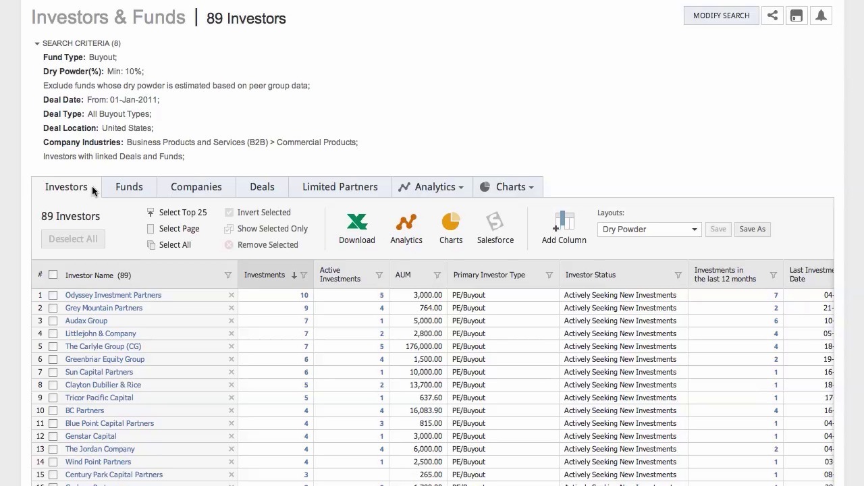Filter the AUM column
The width and height of the screenshot is (864, 486).
click(437, 275)
